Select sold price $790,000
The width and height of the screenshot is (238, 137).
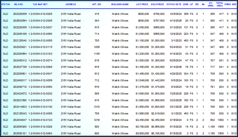[159, 14]
